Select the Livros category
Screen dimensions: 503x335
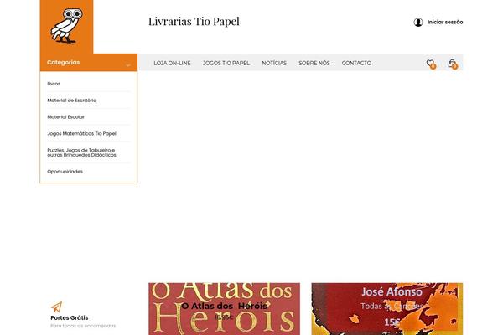coord(54,84)
